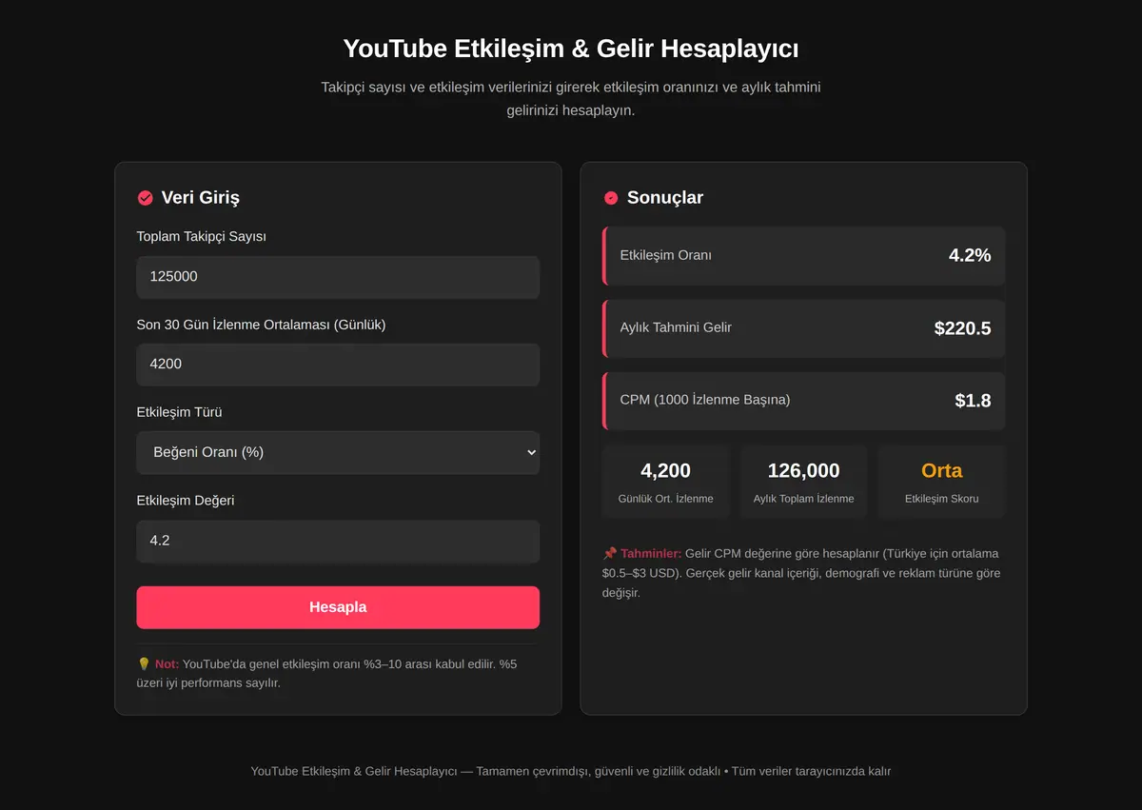Image resolution: width=1142 pixels, height=810 pixels.
Task: Click the subtitle description under the title
Action: (x=571, y=99)
